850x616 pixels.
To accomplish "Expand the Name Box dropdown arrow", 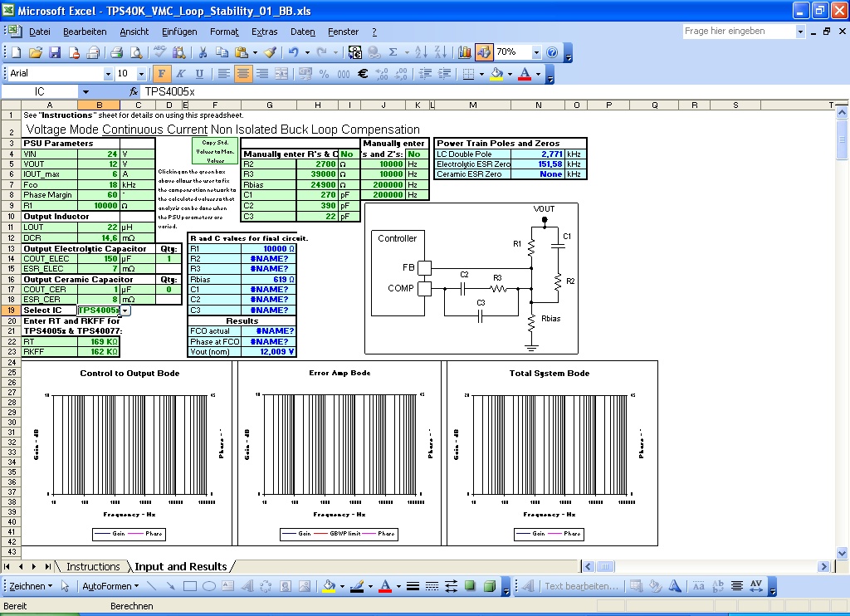I will click(x=85, y=91).
